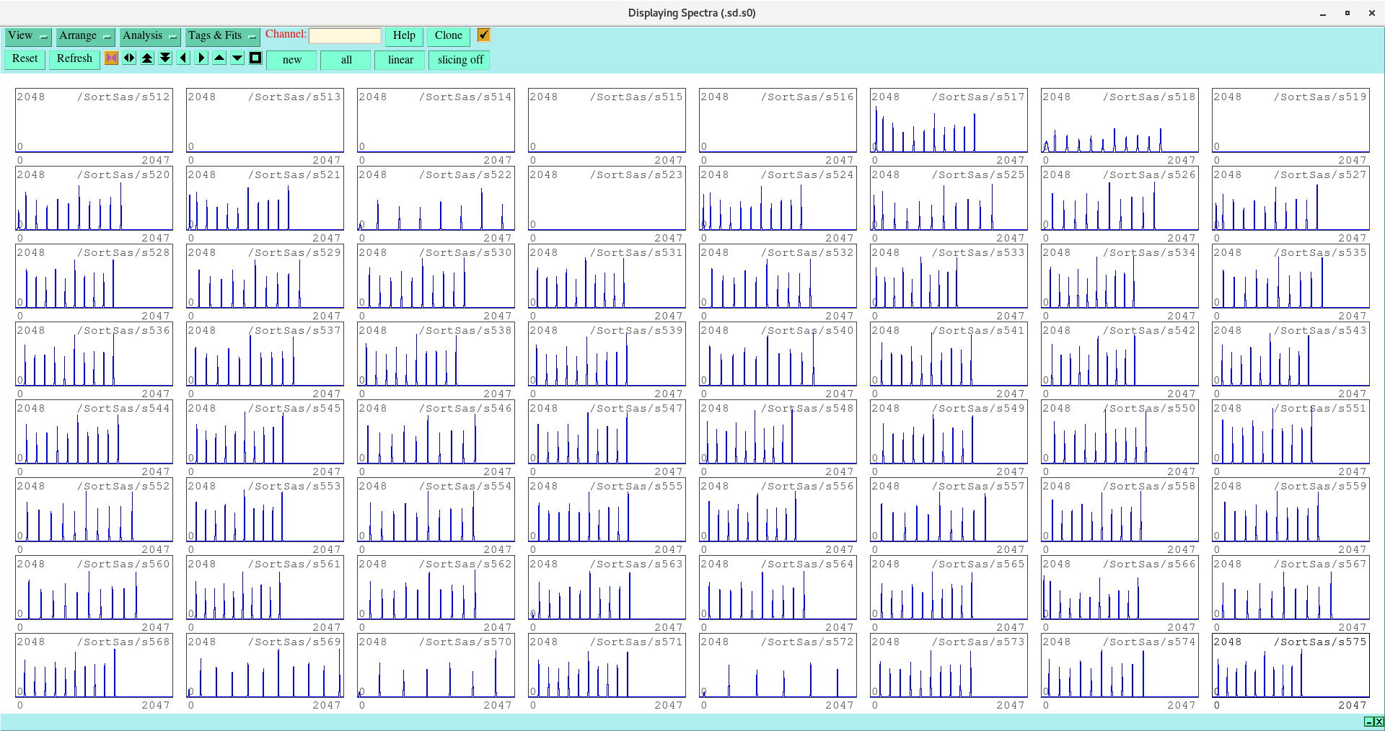Select the s572 spectrum plot

click(x=778, y=665)
